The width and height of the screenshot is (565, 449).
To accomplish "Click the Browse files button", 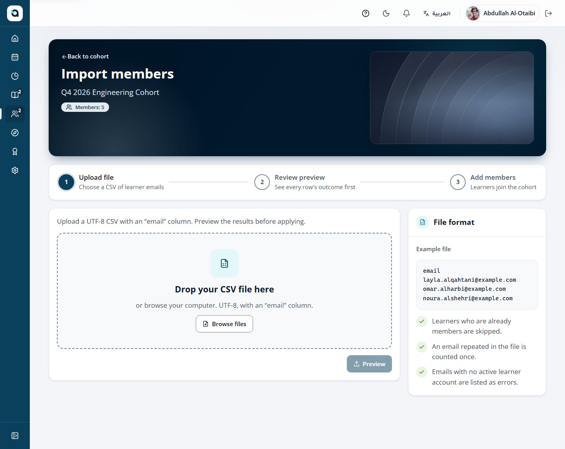I will click(x=224, y=324).
